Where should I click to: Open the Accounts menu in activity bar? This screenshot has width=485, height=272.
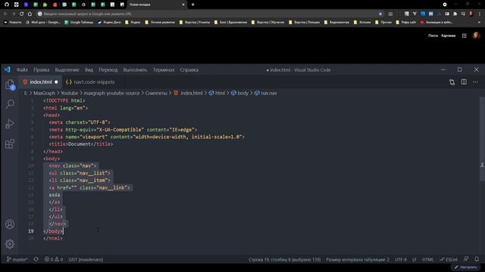(10, 224)
